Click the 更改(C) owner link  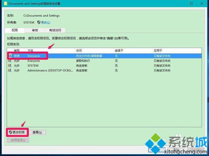(46, 22)
